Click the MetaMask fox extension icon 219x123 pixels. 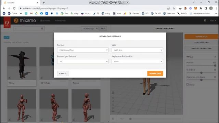195,8
